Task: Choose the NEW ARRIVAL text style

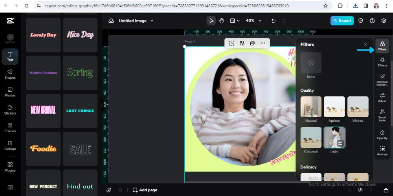Action: tap(43, 111)
